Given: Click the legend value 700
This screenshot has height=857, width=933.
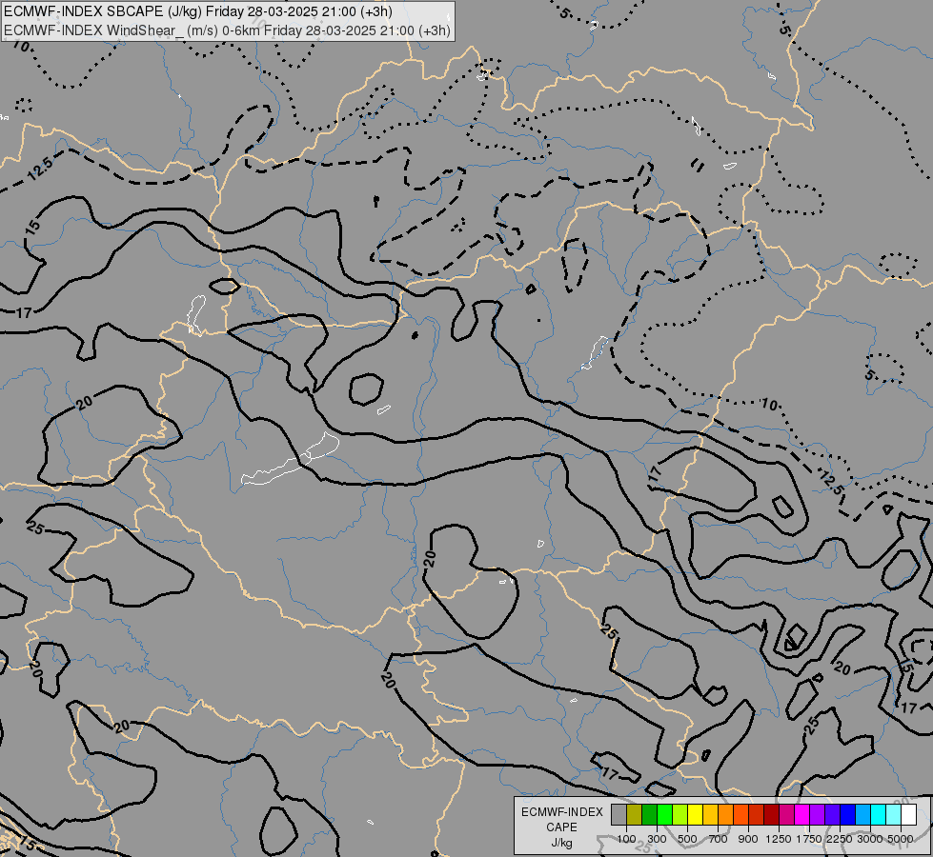Looking at the screenshot, I should click(x=719, y=839).
